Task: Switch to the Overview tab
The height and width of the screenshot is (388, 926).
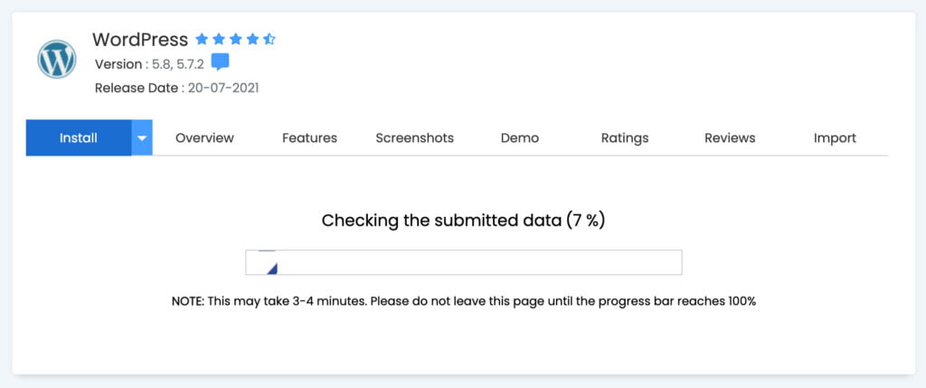Action: tap(205, 137)
